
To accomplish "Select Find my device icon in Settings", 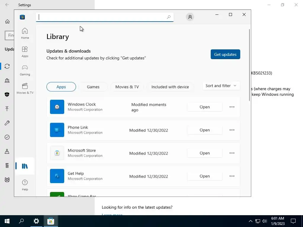I will point(7,151).
